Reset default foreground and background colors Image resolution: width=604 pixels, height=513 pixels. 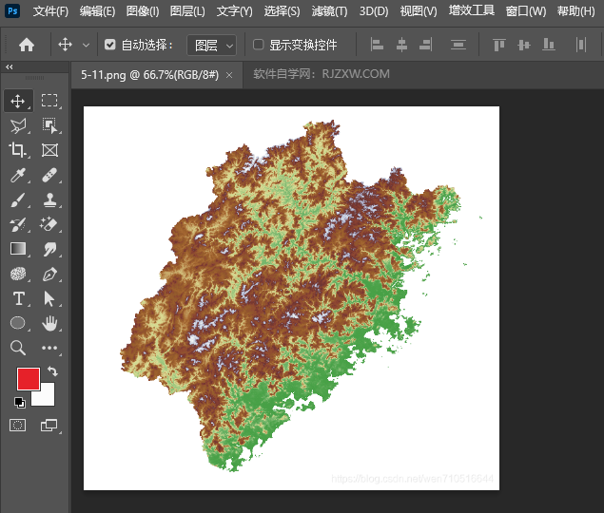[19, 403]
